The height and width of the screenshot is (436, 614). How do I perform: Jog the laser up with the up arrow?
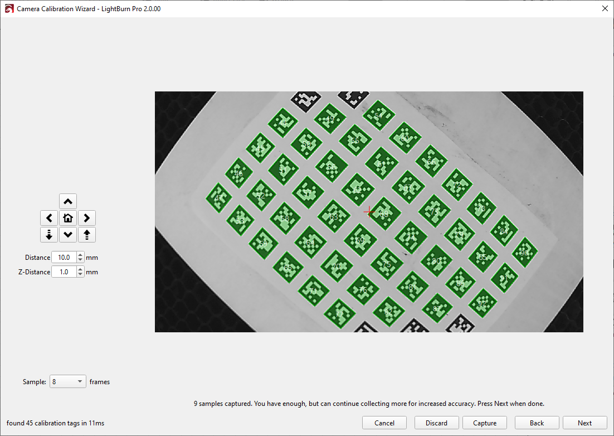point(67,201)
